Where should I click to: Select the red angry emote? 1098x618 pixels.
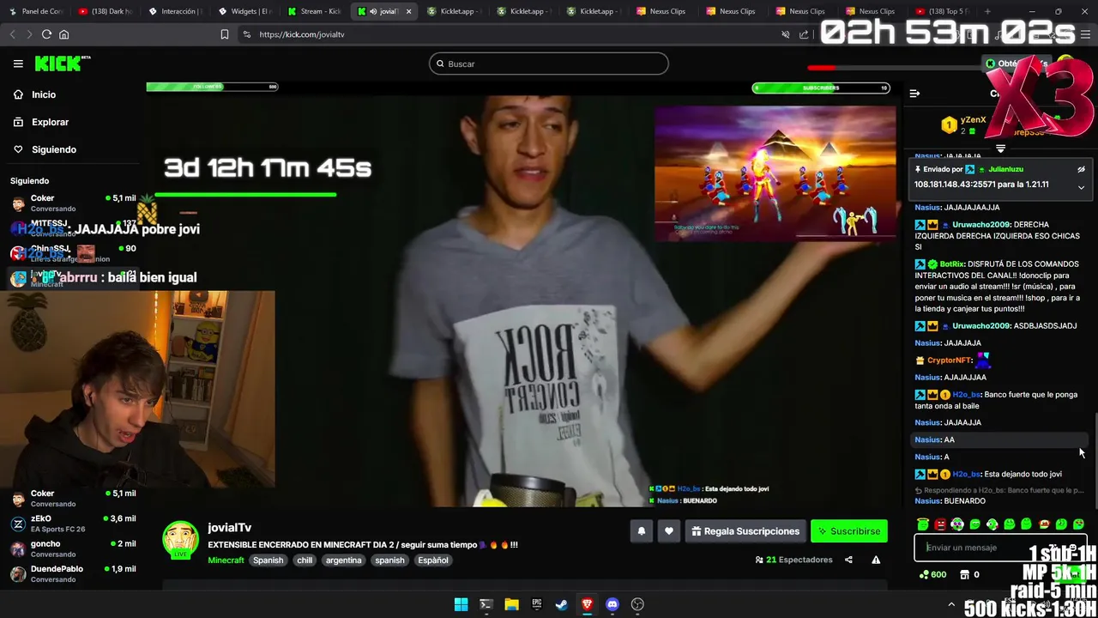940,524
